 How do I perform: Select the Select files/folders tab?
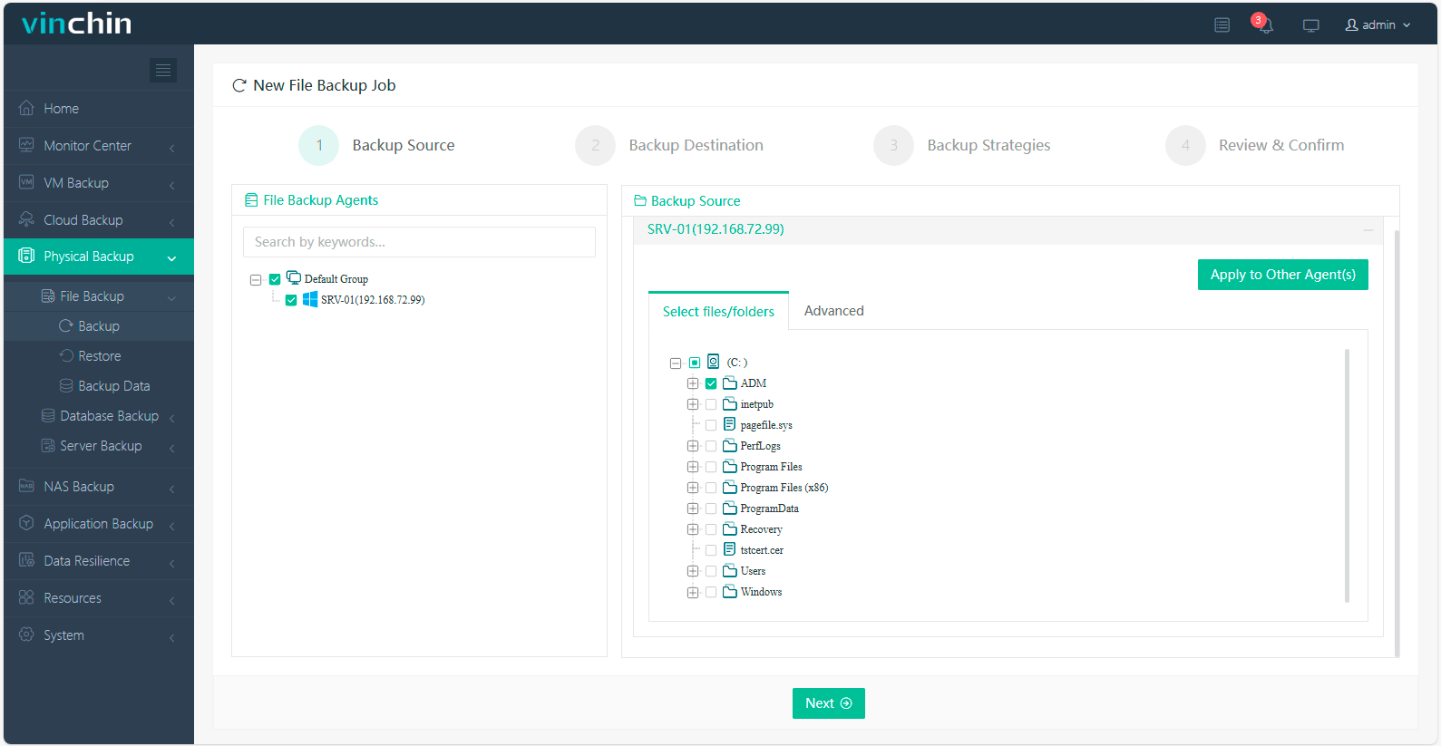coord(718,311)
